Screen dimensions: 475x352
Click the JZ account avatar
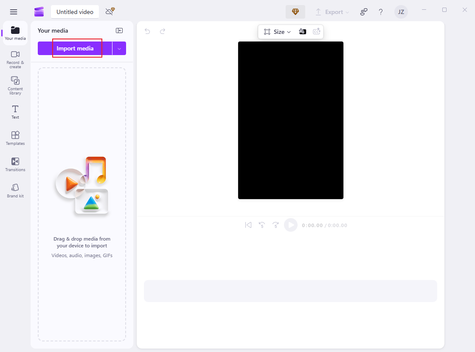tap(401, 12)
